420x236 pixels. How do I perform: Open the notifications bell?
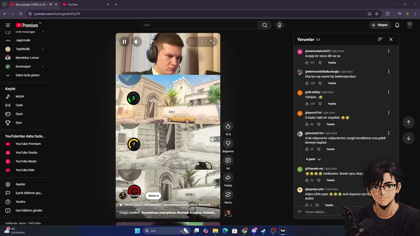coord(397,25)
